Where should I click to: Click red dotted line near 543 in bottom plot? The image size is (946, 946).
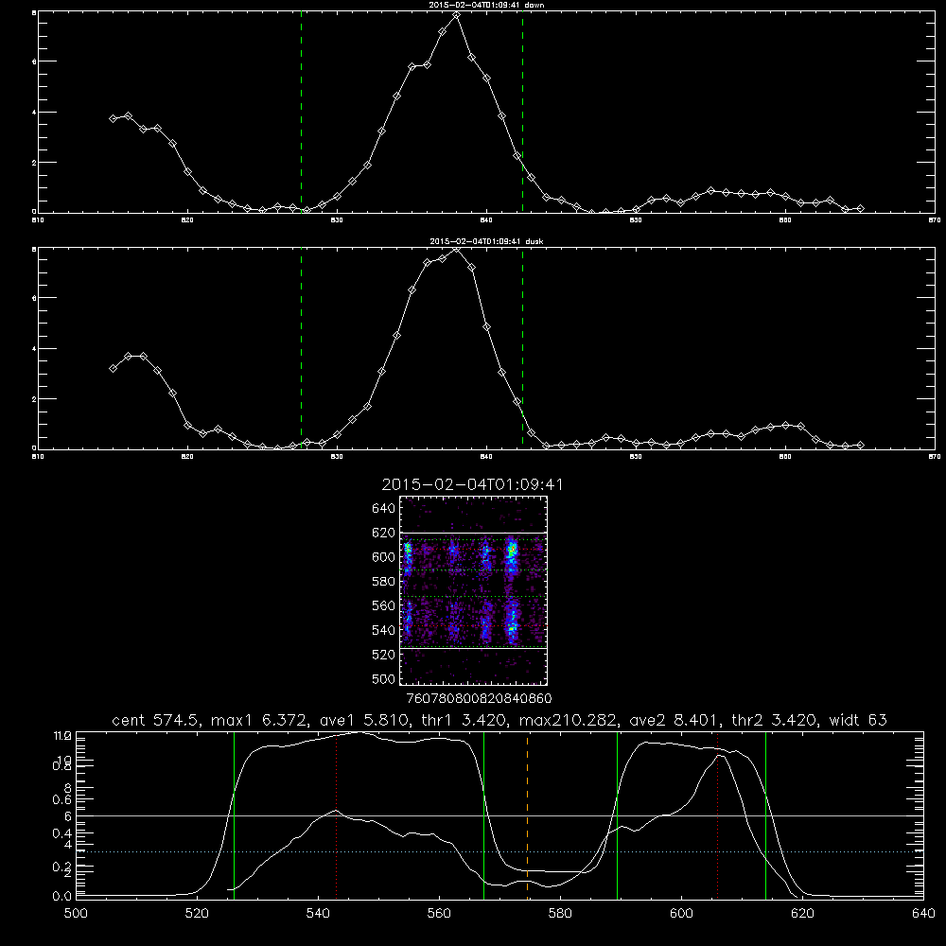336,815
